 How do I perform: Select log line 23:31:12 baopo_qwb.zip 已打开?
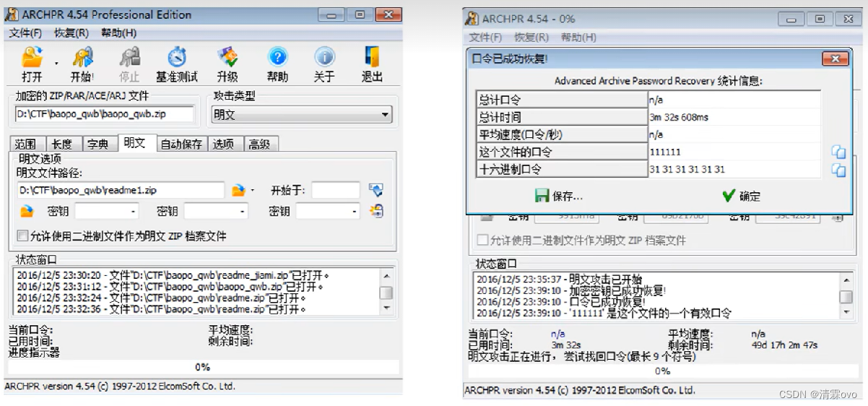tap(170, 286)
